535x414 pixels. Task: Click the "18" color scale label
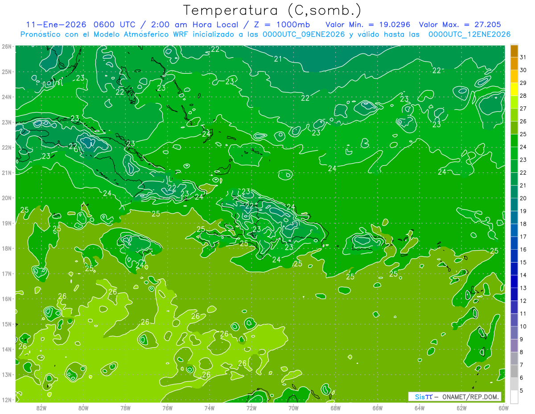coord(523,224)
